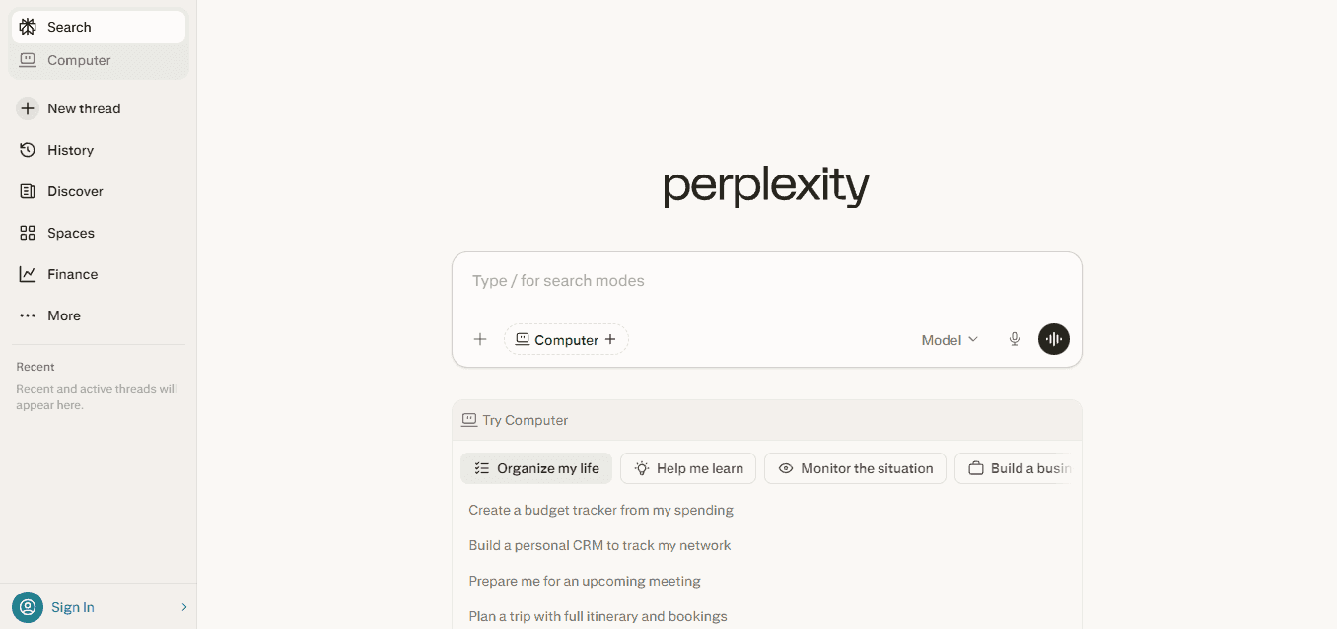Sign In to Perplexity
Image resolution: width=1337 pixels, height=629 pixels.
[x=72, y=606]
